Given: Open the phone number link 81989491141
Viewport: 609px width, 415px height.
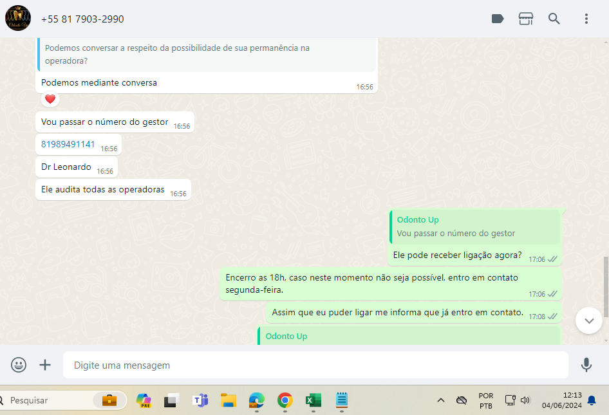Looking at the screenshot, I should [68, 144].
